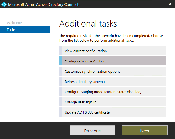Click marker bar left of View current configuration

(61, 51)
